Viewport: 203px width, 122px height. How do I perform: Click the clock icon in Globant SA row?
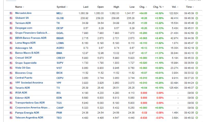click(x=197, y=18)
